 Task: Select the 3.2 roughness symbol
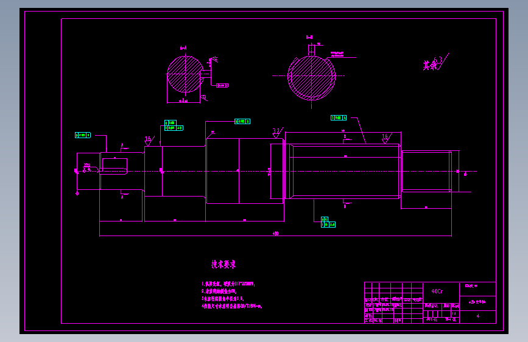click(277, 132)
